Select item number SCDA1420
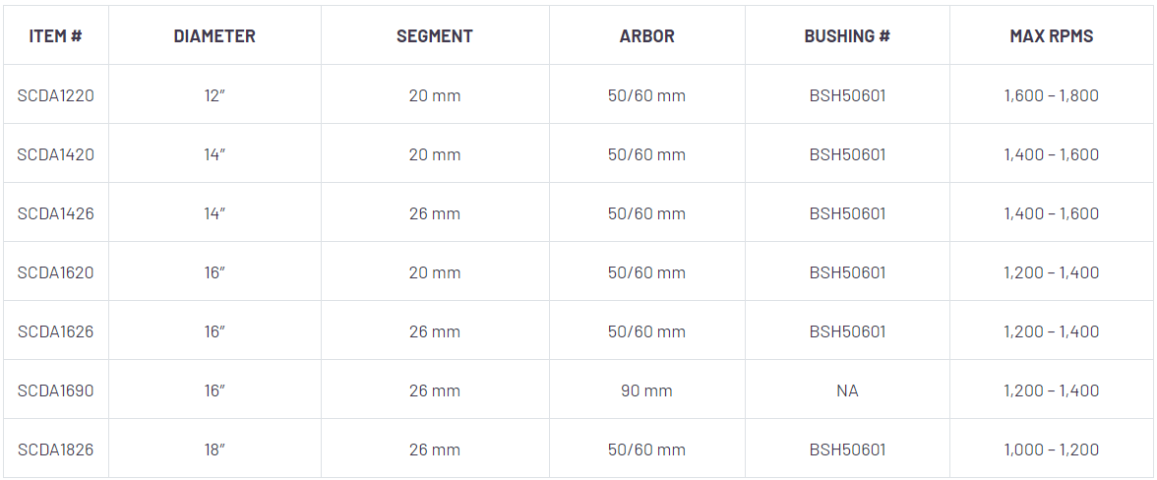The height and width of the screenshot is (480, 1157). [55, 154]
